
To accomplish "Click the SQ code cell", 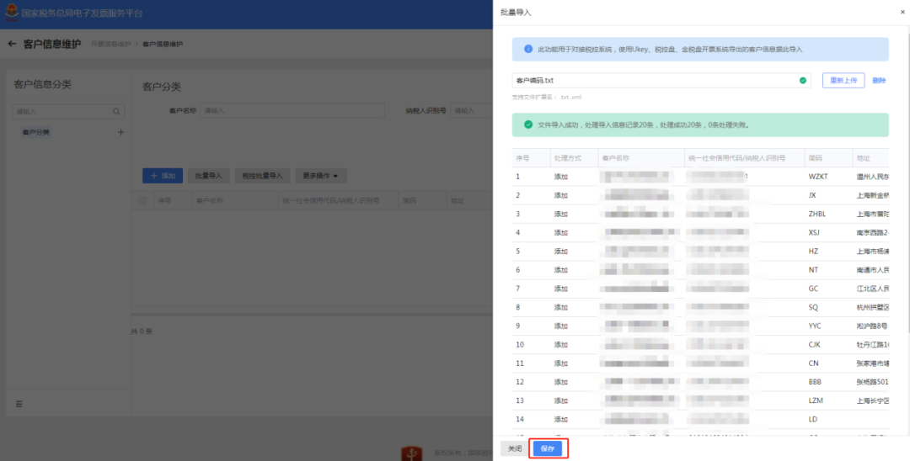I will click(812, 307).
